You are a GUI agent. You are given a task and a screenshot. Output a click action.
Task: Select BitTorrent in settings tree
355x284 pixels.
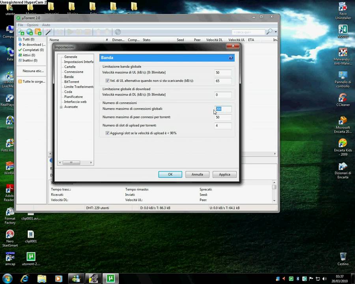pyautogui.click(x=71, y=82)
